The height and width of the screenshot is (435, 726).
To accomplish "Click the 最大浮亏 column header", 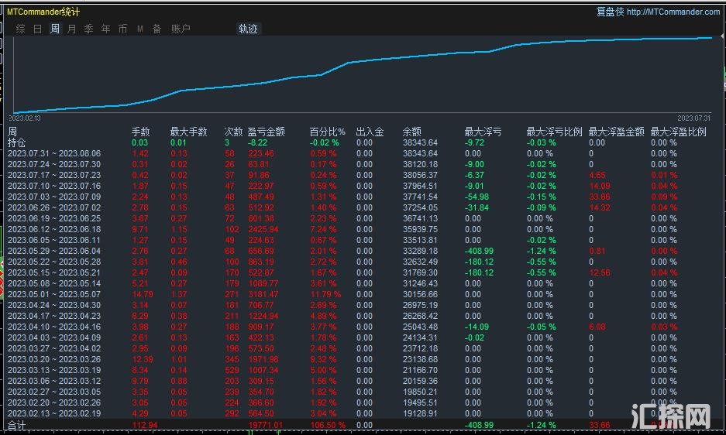I will 483,132.
